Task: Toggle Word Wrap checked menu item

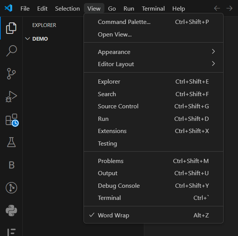Action: (113, 215)
